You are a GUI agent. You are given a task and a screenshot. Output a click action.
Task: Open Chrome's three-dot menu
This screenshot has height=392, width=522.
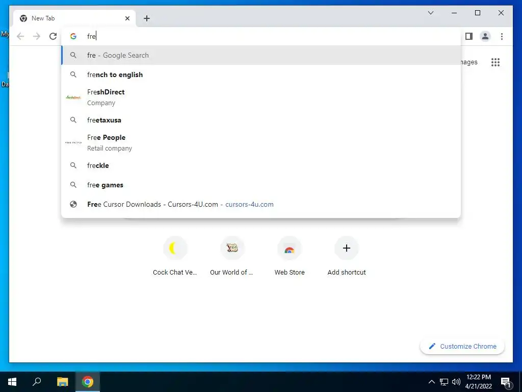pyautogui.click(x=502, y=36)
